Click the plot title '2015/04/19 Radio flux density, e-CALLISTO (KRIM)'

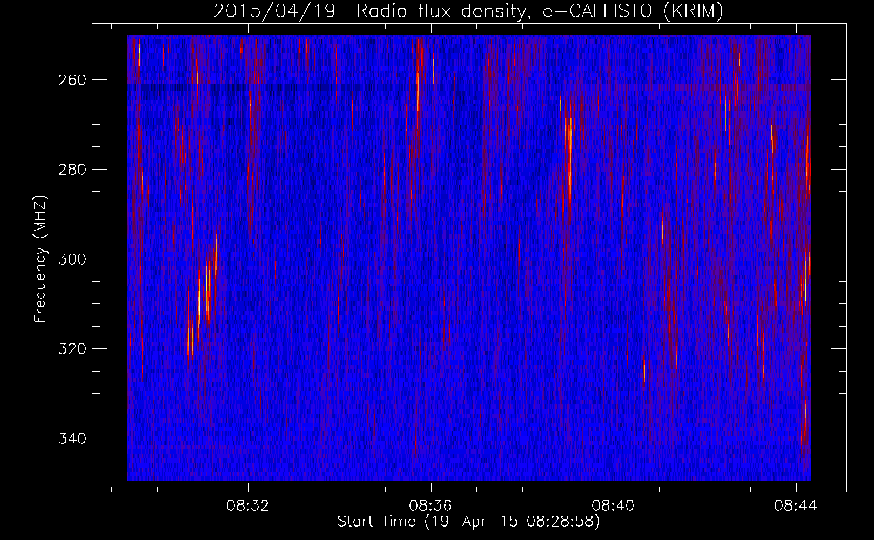(x=468, y=11)
